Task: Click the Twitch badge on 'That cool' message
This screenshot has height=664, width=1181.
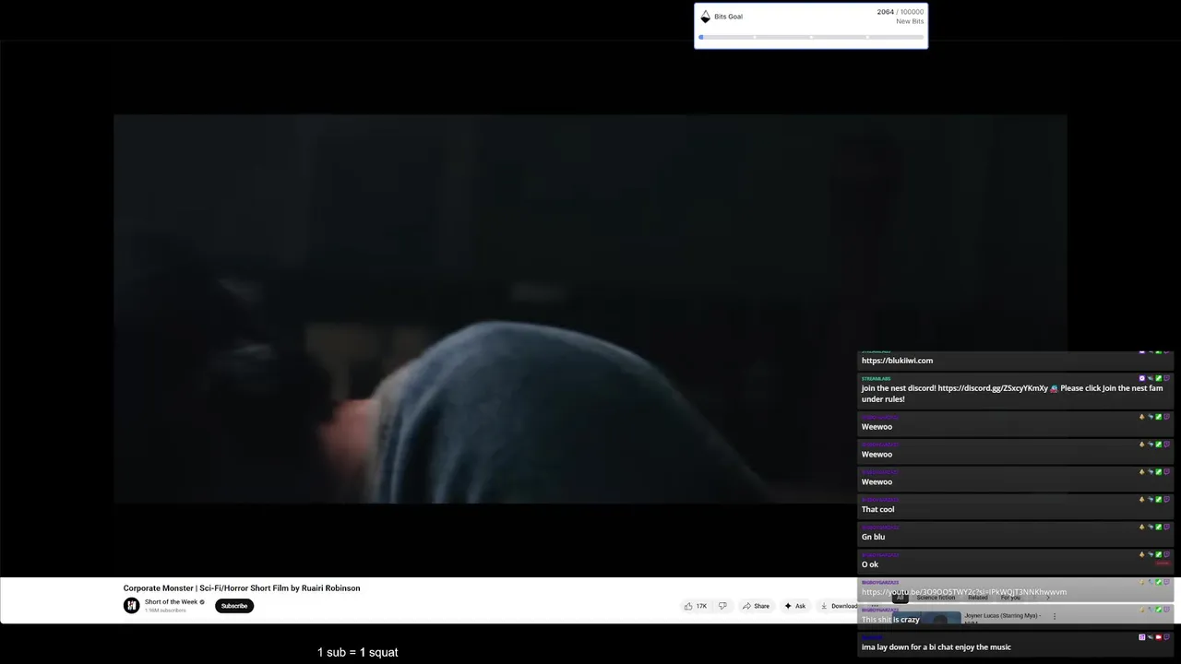Action: tap(1167, 499)
